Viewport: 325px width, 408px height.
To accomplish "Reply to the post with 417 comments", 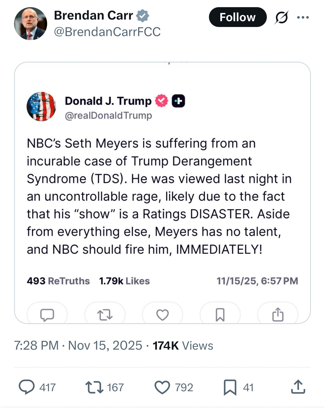I will pyautogui.click(x=27, y=387).
